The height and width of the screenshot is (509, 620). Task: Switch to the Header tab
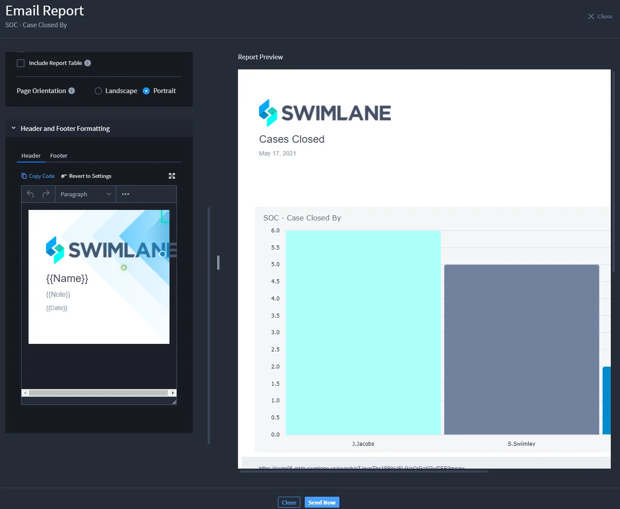(x=31, y=156)
